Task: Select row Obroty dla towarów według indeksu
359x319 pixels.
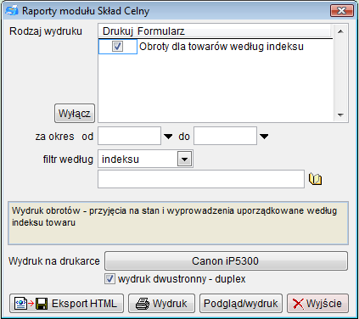Action: [216, 47]
